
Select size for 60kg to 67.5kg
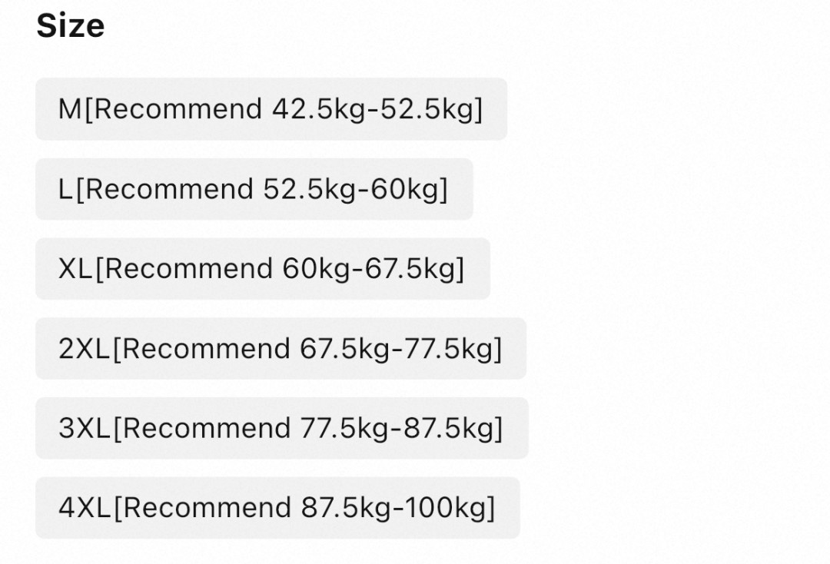click(x=262, y=269)
